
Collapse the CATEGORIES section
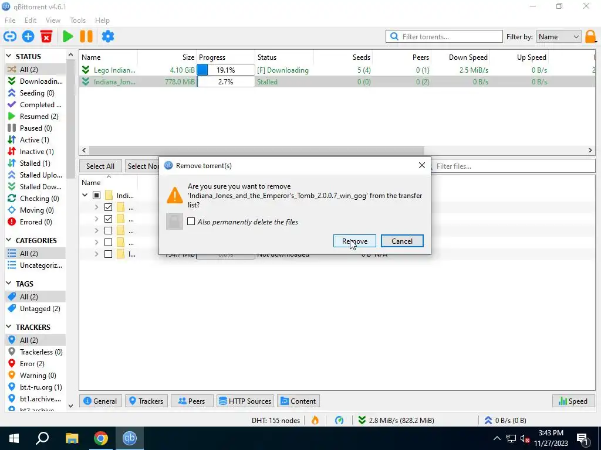[8, 240]
